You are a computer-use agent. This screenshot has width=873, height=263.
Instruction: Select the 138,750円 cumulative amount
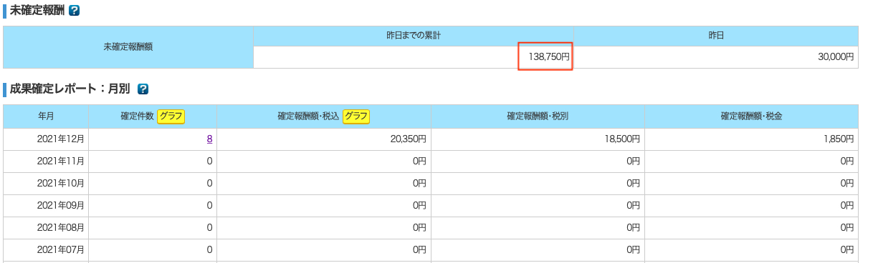(549, 56)
